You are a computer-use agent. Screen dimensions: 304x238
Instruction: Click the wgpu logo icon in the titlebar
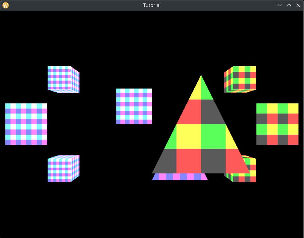click(5, 5)
